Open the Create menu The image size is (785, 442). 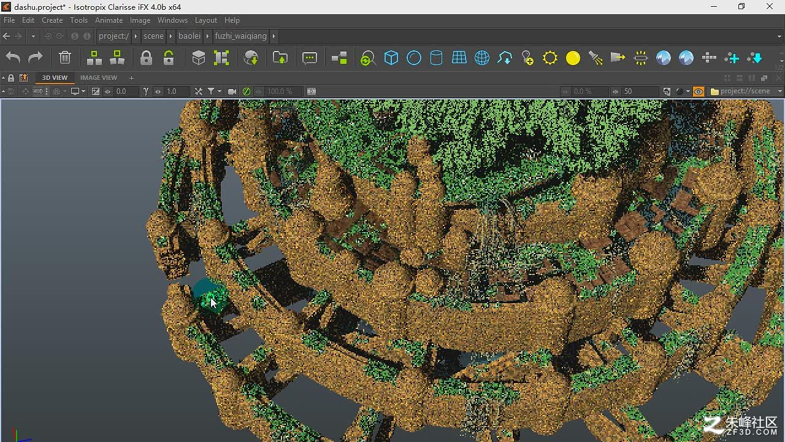click(x=52, y=20)
